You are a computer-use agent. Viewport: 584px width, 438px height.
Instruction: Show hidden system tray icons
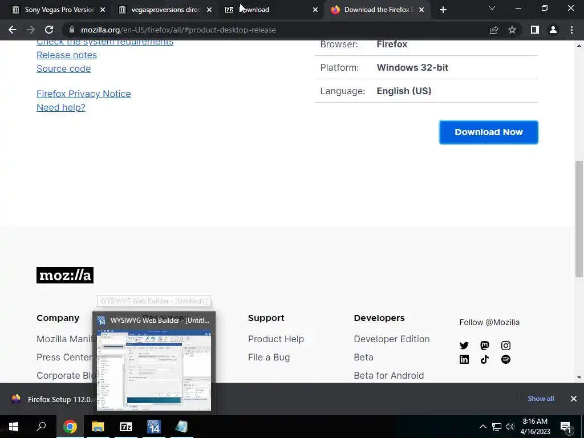coord(482,427)
